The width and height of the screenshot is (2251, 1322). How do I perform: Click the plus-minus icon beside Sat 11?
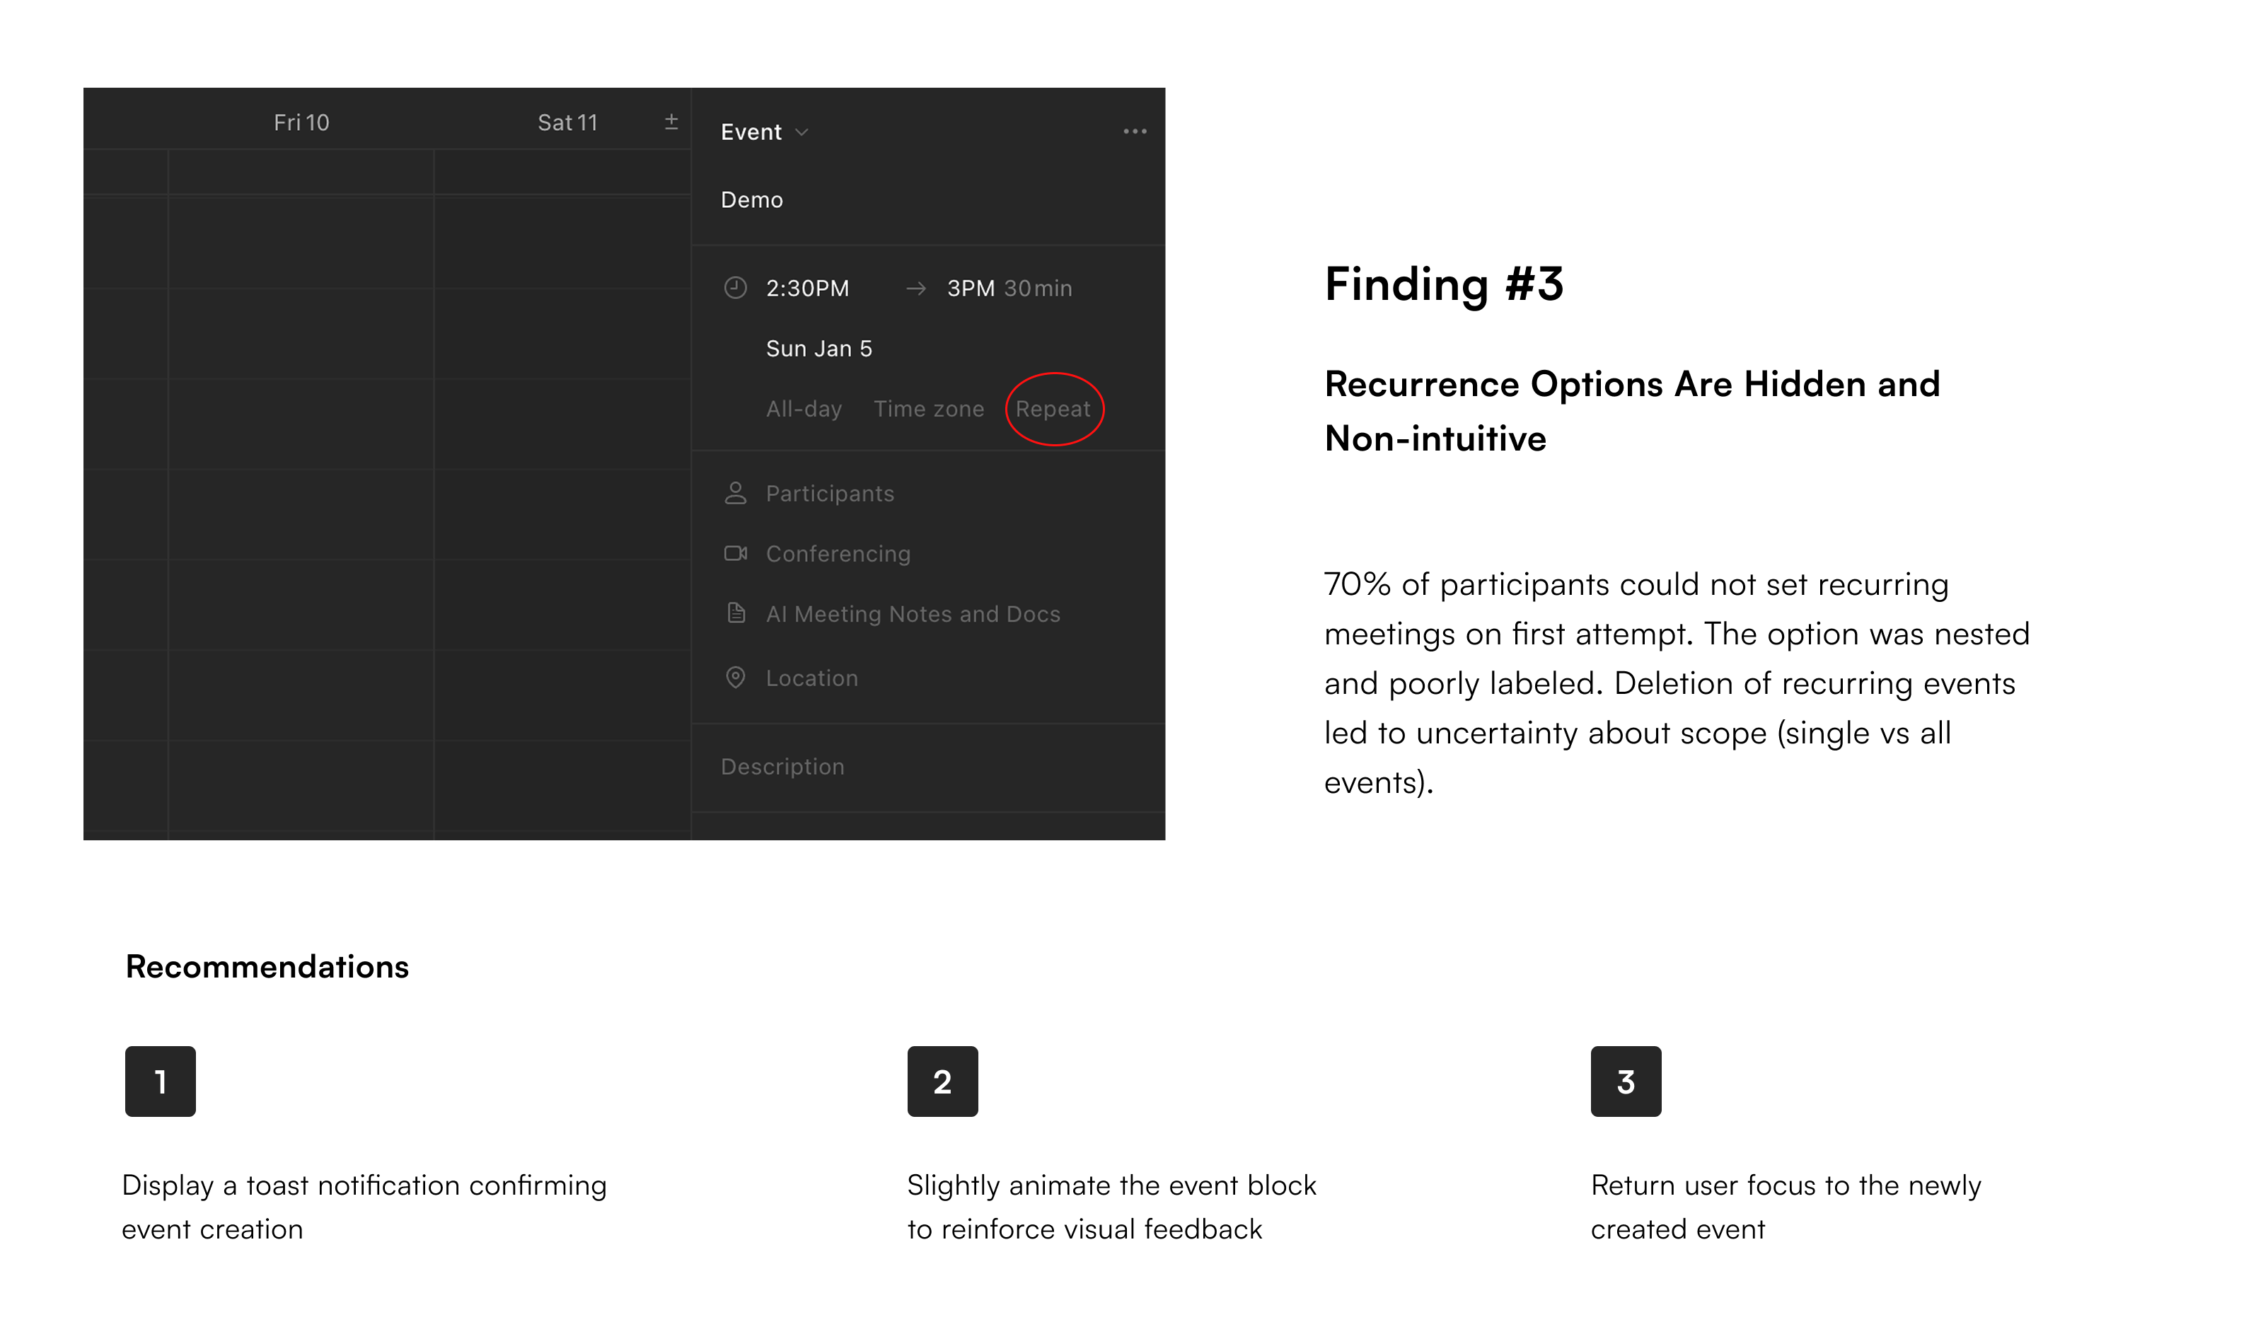tap(672, 122)
